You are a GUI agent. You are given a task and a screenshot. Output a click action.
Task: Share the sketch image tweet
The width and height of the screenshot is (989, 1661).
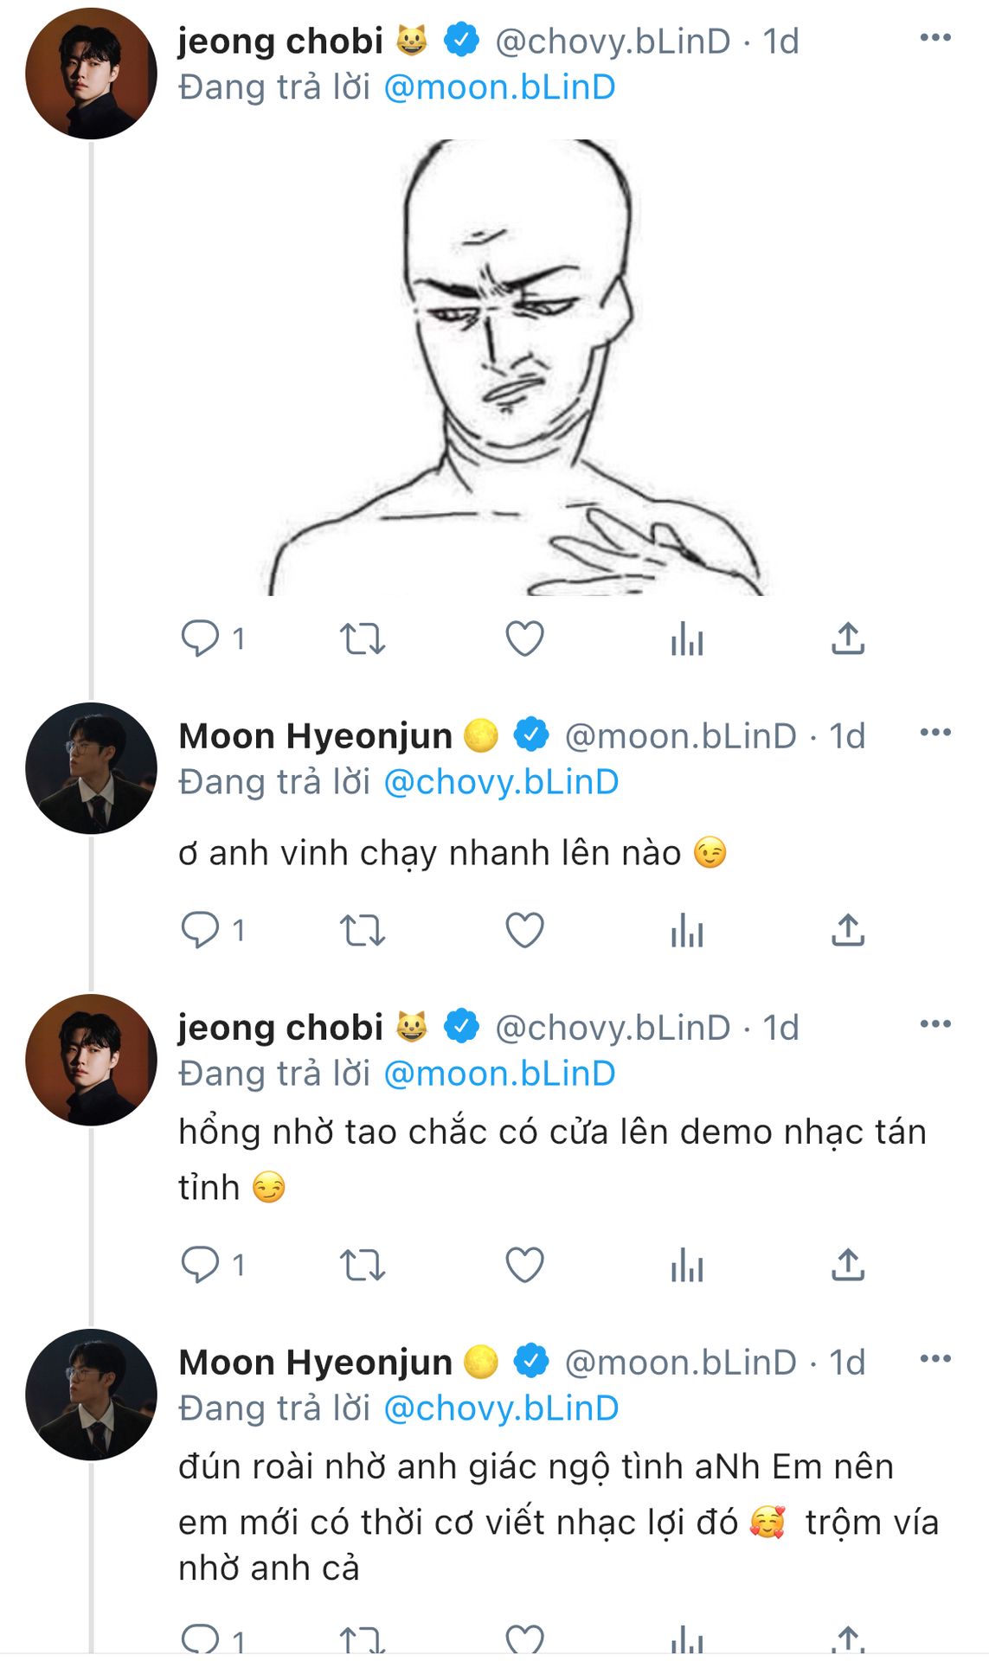coord(848,639)
